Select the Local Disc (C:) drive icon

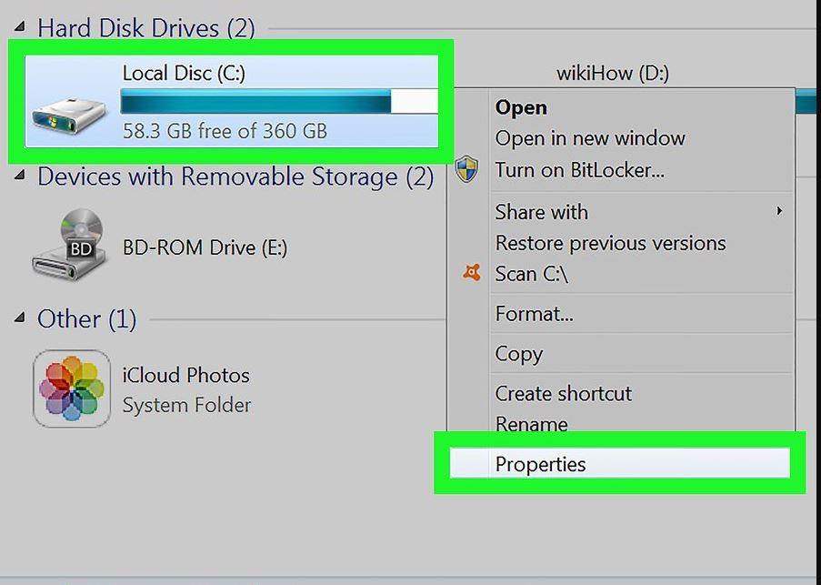coord(68,116)
